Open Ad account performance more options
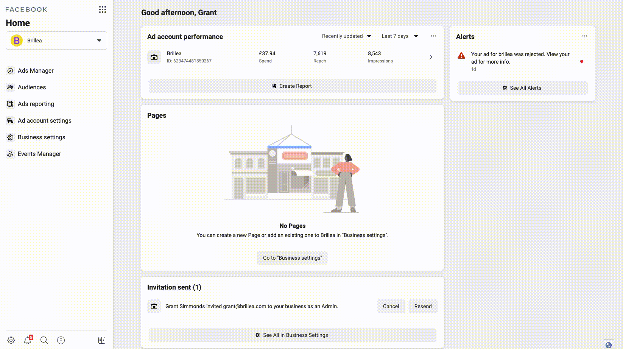Viewport: 623px width, 349px height. (433, 36)
